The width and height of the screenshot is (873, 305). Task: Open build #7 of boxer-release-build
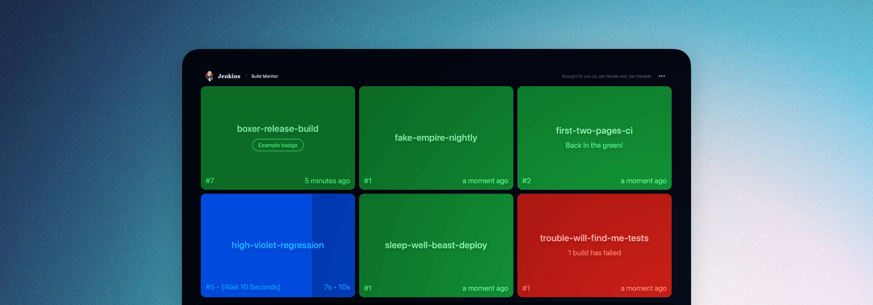point(210,181)
